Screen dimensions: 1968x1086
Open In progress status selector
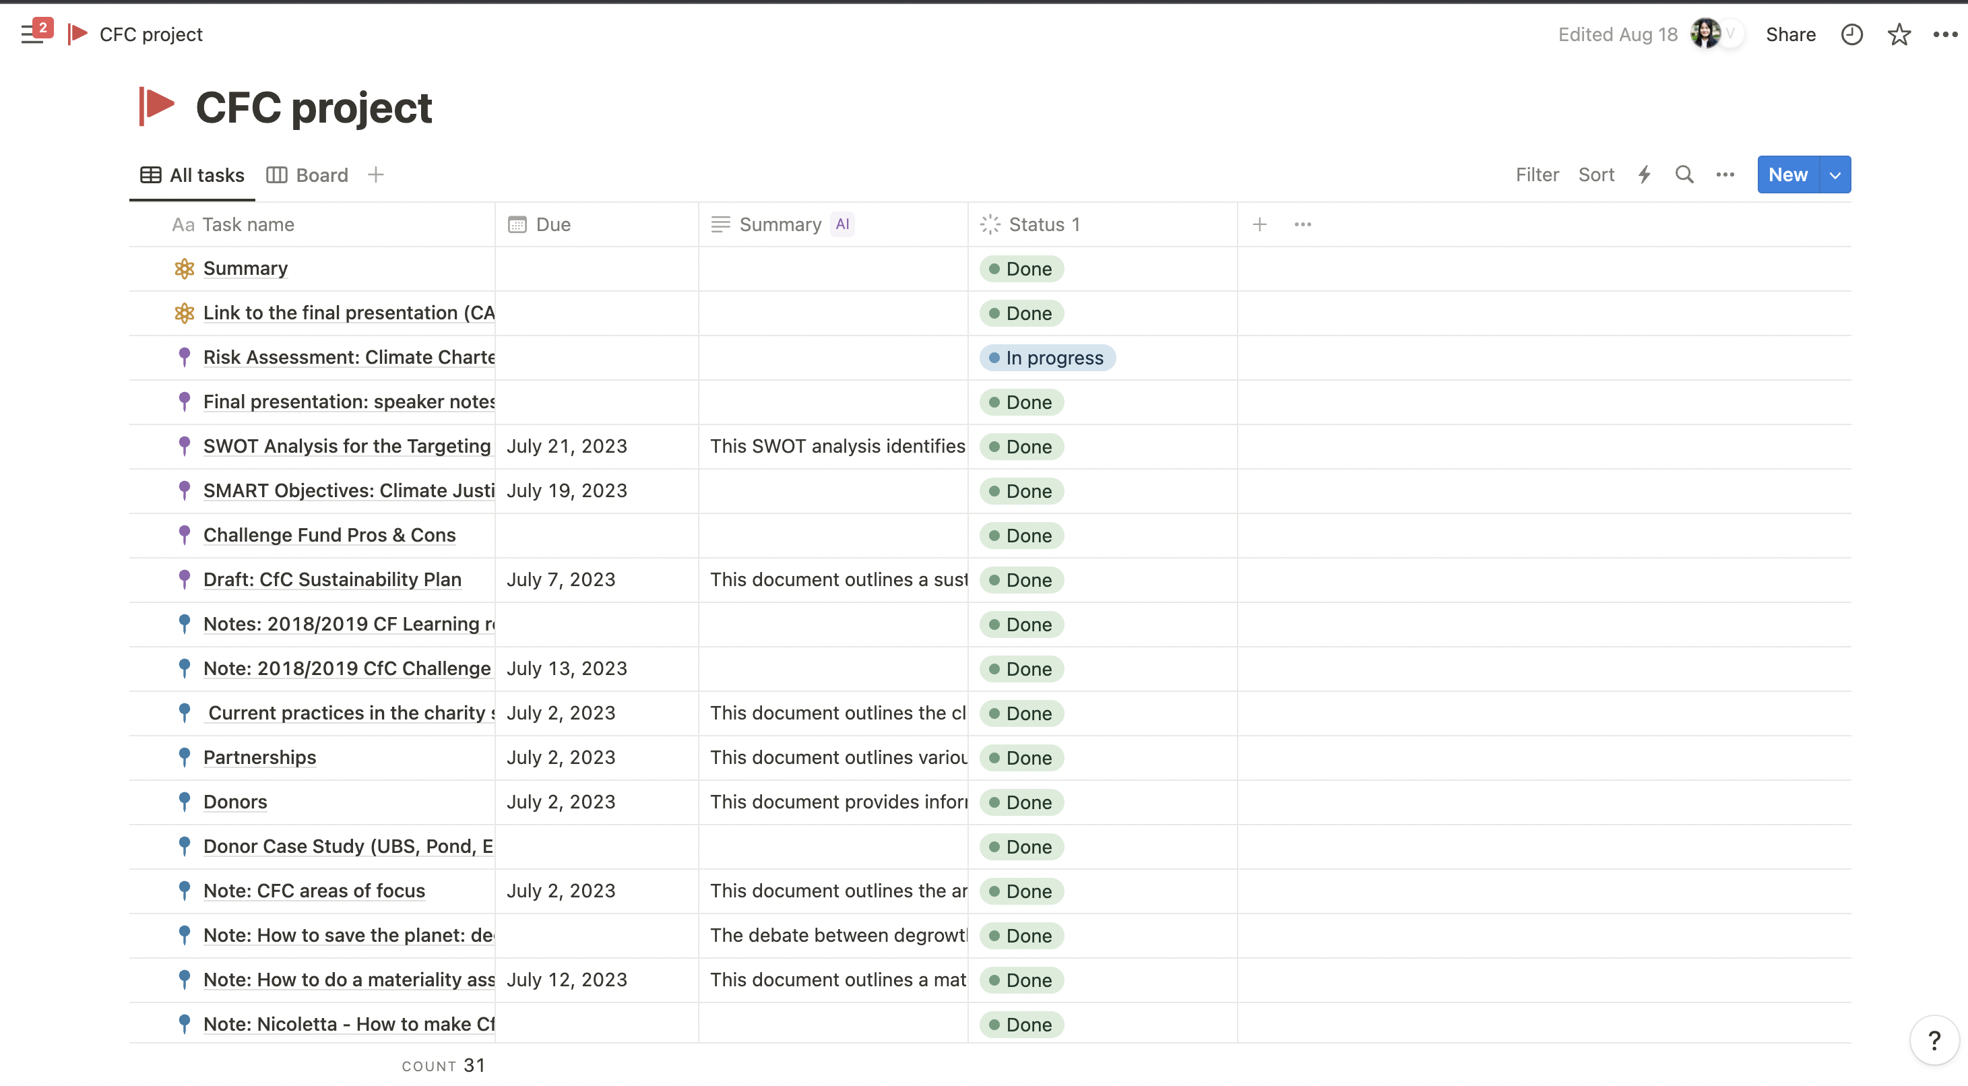tap(1048, 358)
